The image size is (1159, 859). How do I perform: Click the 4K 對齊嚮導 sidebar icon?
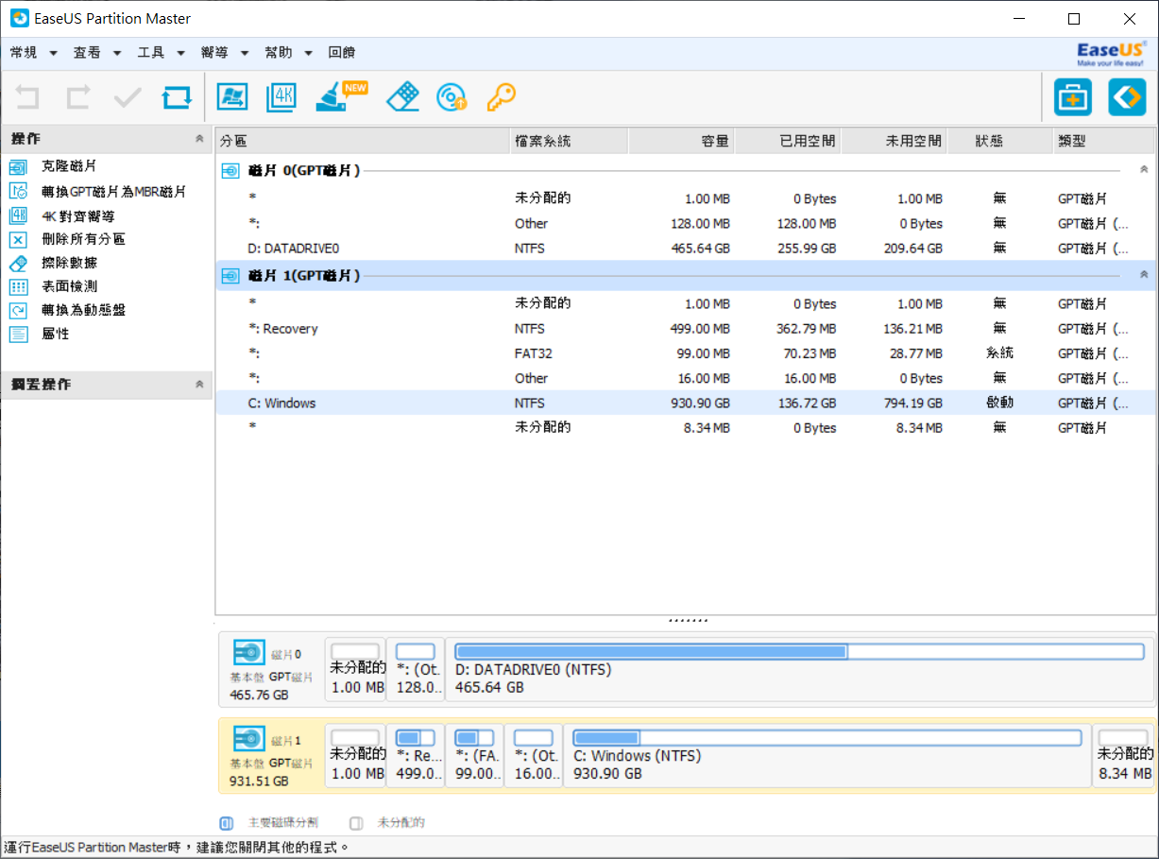pos(18,215)
